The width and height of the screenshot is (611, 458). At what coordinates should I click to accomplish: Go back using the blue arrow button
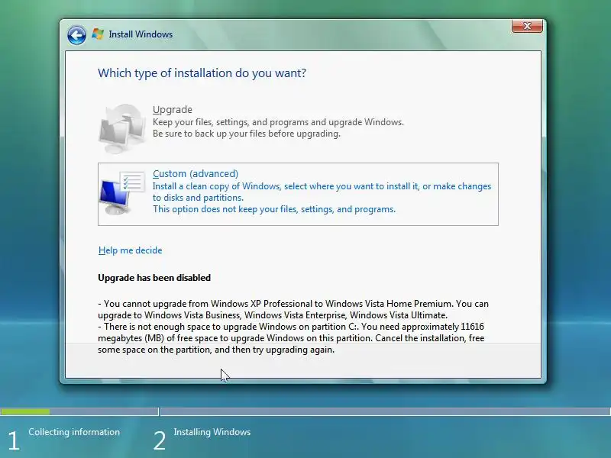click(76, 35)
